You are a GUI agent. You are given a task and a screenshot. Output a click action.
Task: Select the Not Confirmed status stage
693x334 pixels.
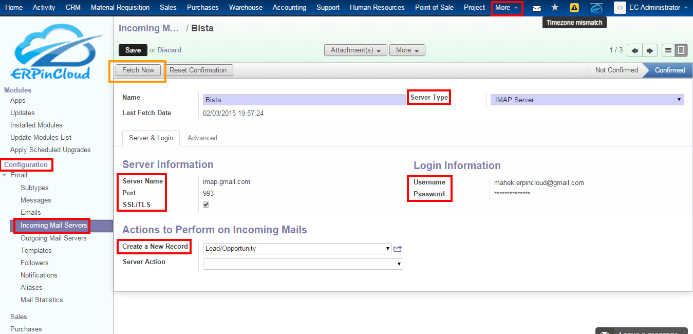coord(616,70)
